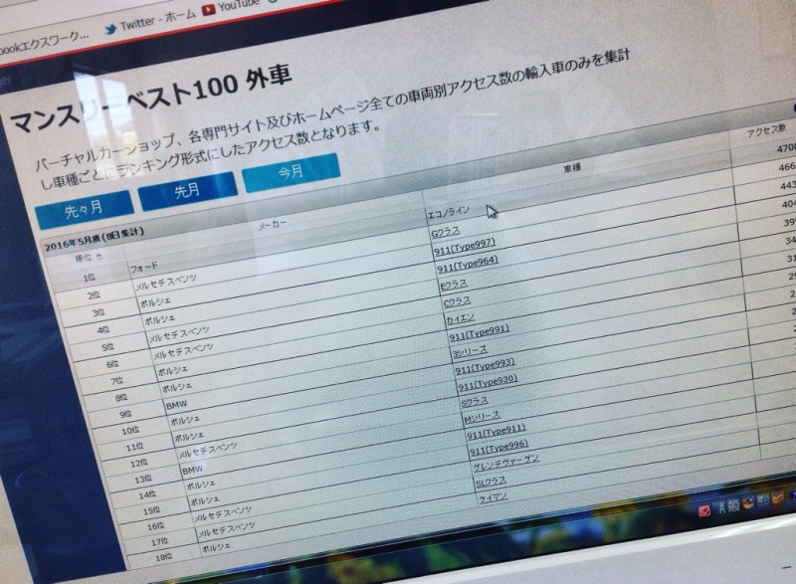796x584 pixels.
Task: Open the Sクラス model link
Action: 475,403
